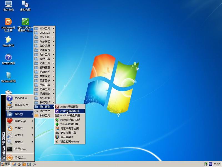222x167 pixels.
Task: Open the 管理工具 programs folder
Action: tap(44, 59)
